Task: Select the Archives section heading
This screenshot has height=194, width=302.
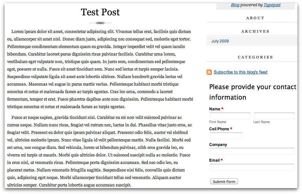Action: coord(255,31)
